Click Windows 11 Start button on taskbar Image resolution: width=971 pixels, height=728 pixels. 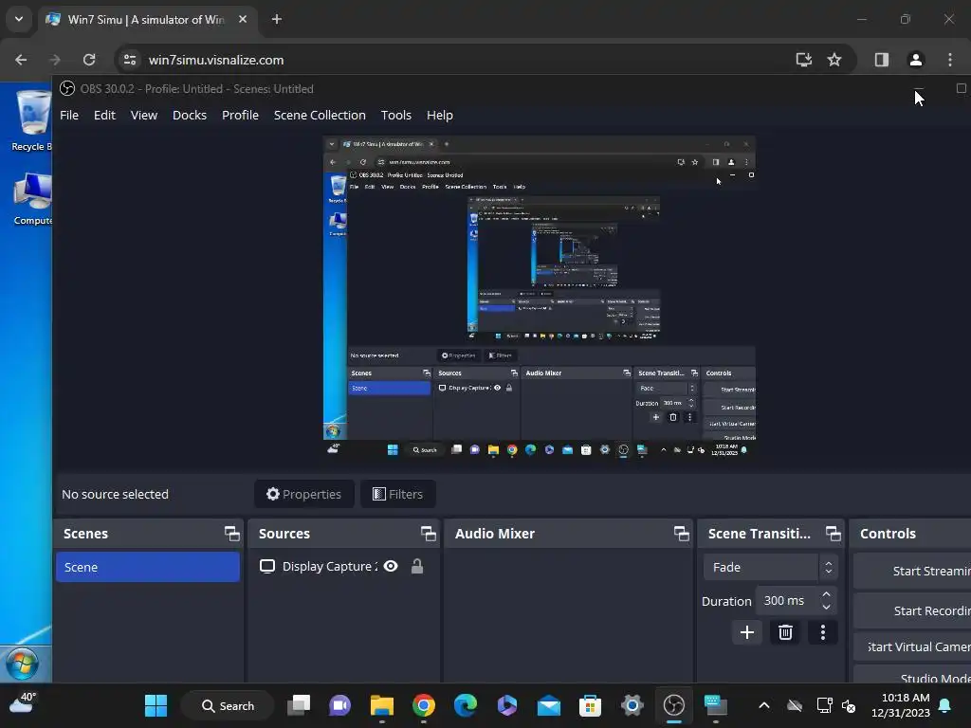click(156, 705)
